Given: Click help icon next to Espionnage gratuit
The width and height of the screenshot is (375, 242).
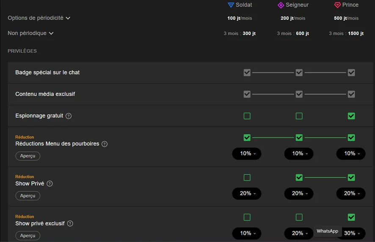Looking at the screenshot, I should tap(69, 116).
